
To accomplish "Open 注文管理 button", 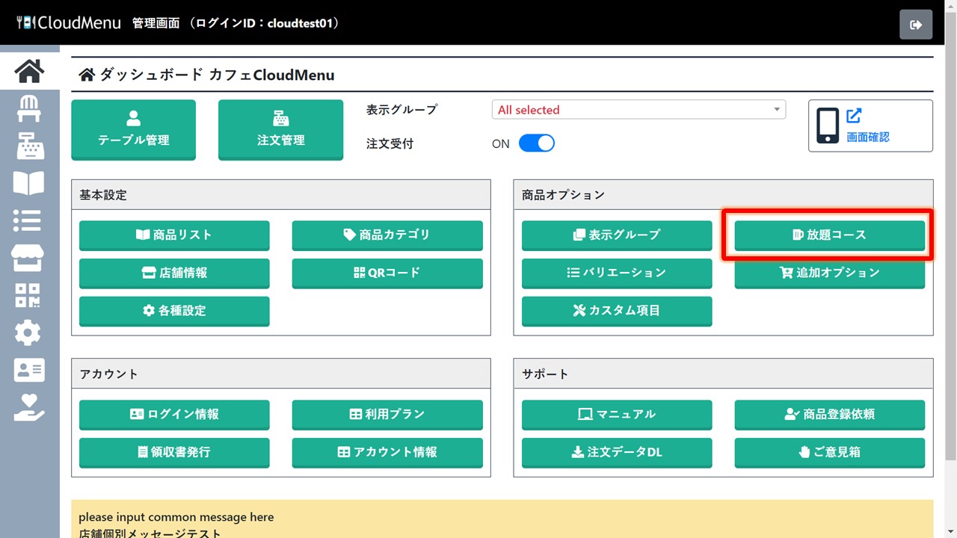I will [281, 129].
